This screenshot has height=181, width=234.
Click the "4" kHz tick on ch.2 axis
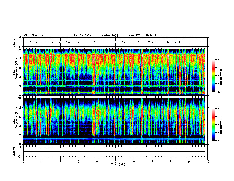[20, 126]
